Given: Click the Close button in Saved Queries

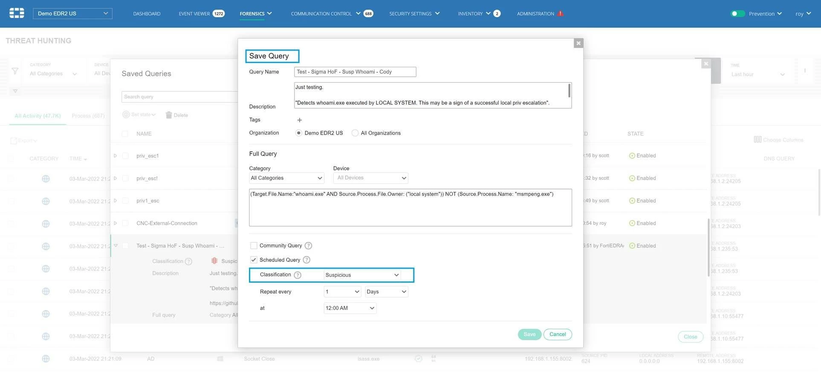Looking at the screenshot, I should pos(690,337).
